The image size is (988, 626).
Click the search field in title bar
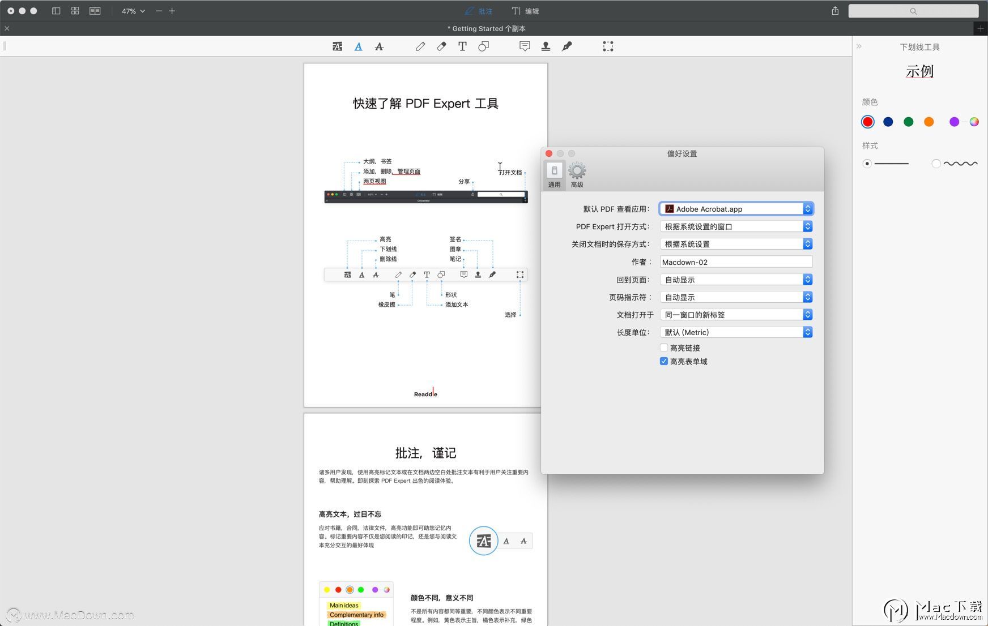click(913, 11)
